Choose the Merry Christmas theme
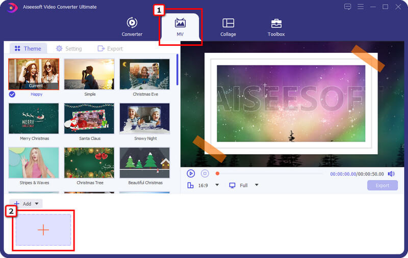 pos(34,119)
